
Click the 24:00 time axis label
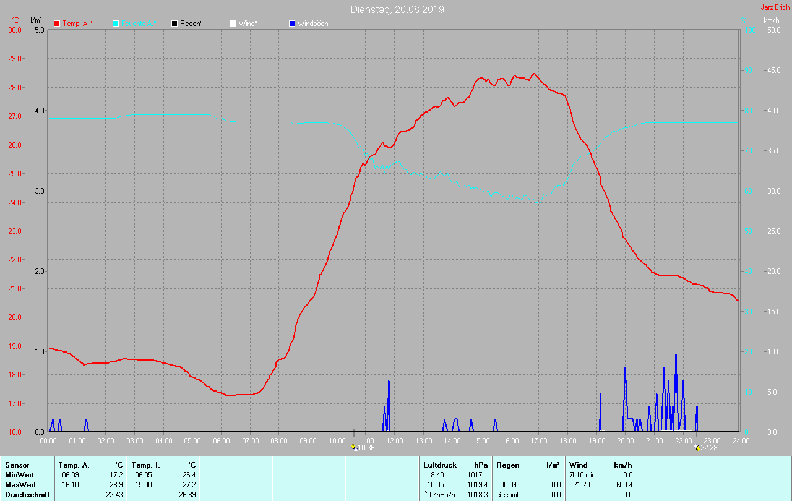(x=741, y=440)
